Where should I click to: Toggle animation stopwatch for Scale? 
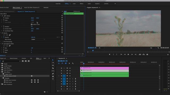click(4, 20)
